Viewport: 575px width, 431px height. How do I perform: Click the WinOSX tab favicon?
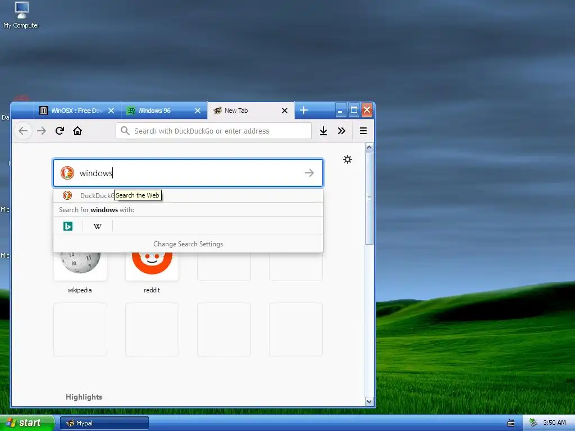point(44,111)
